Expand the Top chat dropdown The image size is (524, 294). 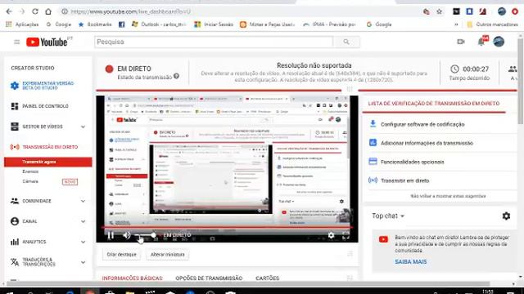388,216
